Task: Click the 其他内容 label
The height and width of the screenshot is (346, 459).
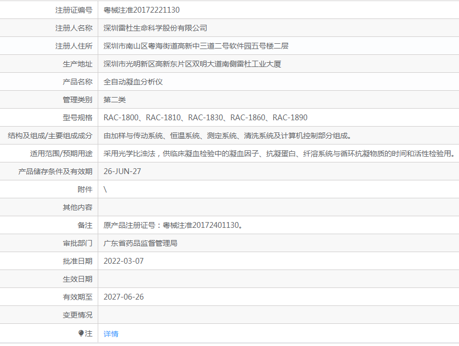Action: click(78, 207)
